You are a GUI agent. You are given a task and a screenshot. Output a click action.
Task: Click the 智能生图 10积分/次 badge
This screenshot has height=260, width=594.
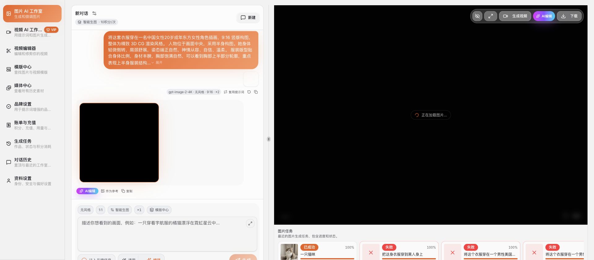[97, 22]
